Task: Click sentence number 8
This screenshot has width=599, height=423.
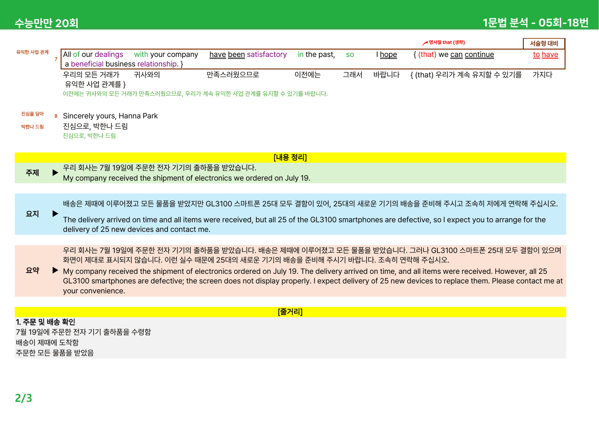Action: [x=56, y=116]
